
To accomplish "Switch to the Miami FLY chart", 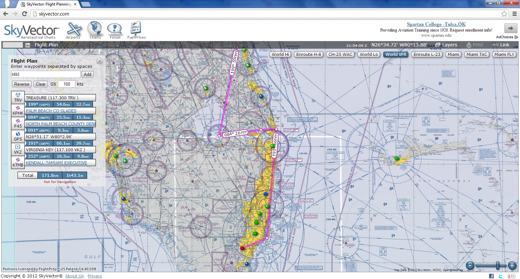I will click(x=504, y=55).
